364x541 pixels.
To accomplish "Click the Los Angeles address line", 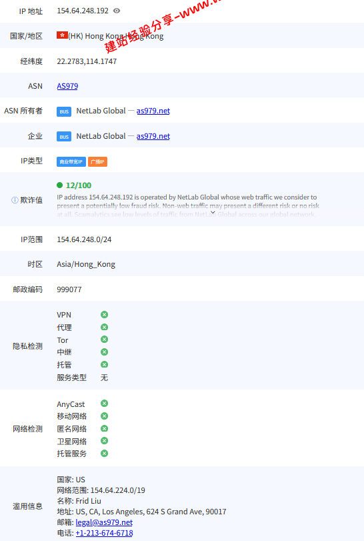I will point(142,512).
